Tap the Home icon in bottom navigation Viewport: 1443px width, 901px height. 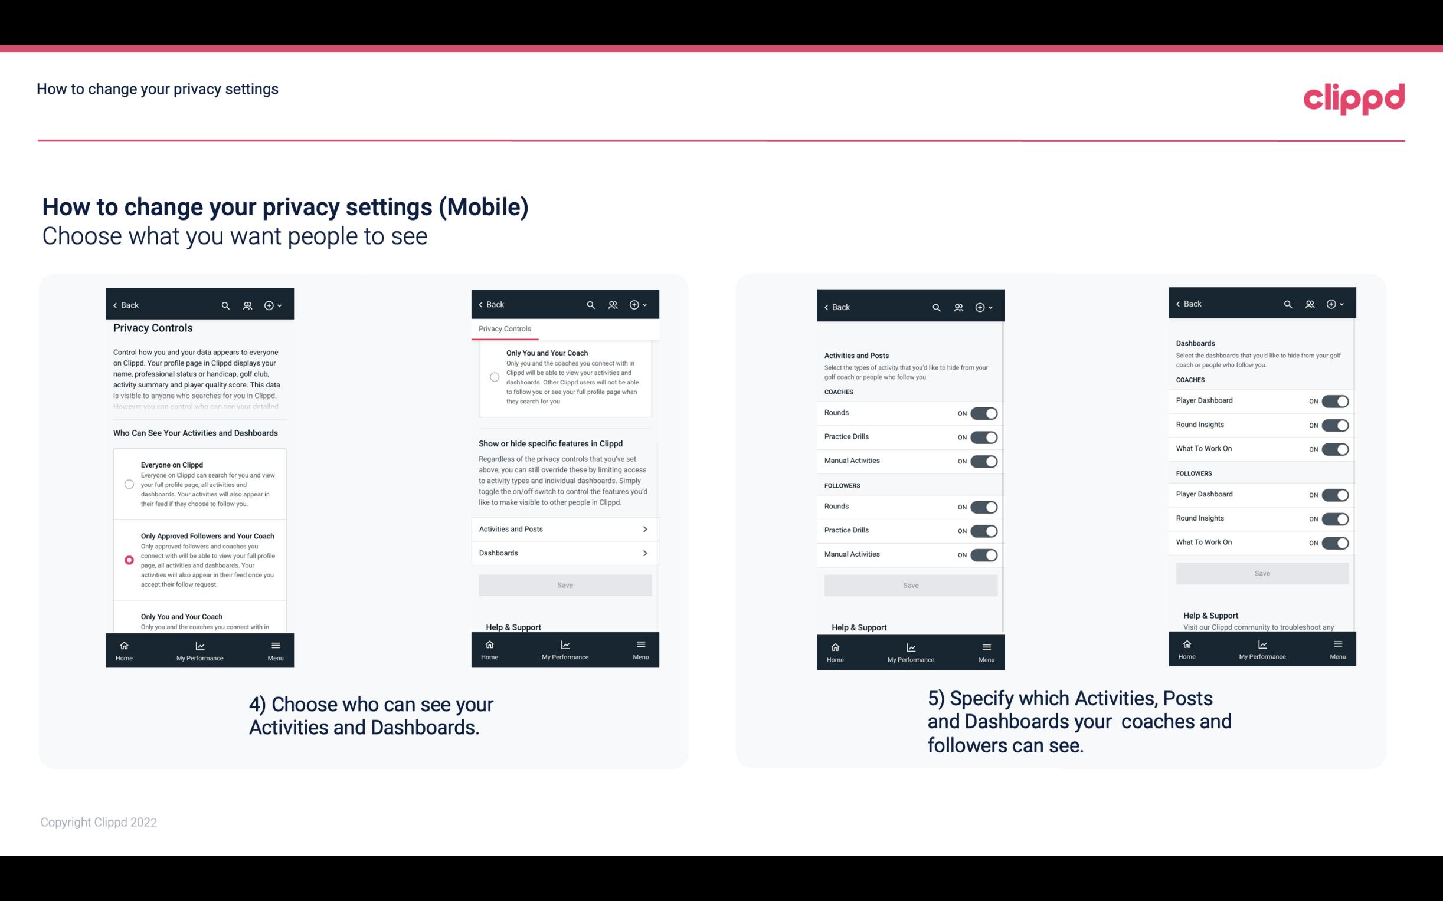[123, 649]
